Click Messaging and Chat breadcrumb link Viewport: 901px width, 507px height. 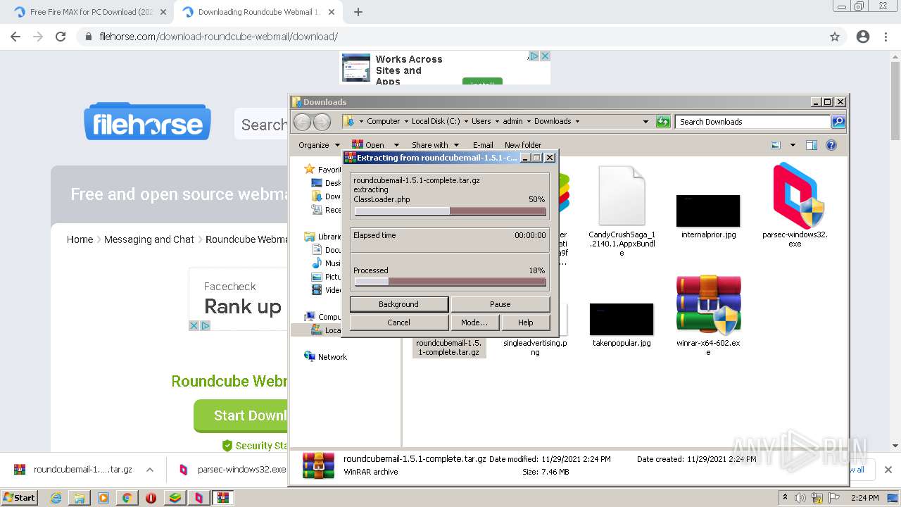click(x=149, y=239)
